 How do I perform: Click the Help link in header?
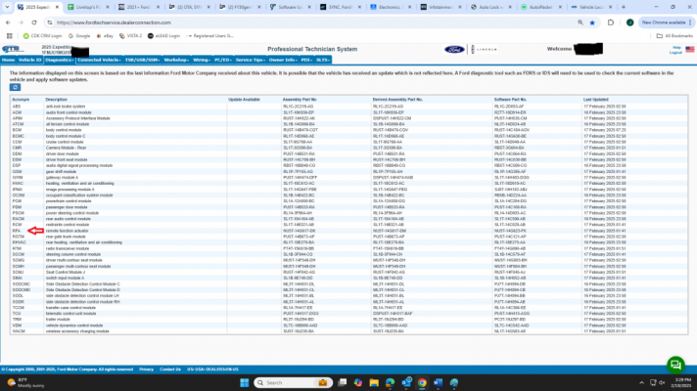click(x=676, y=48)
